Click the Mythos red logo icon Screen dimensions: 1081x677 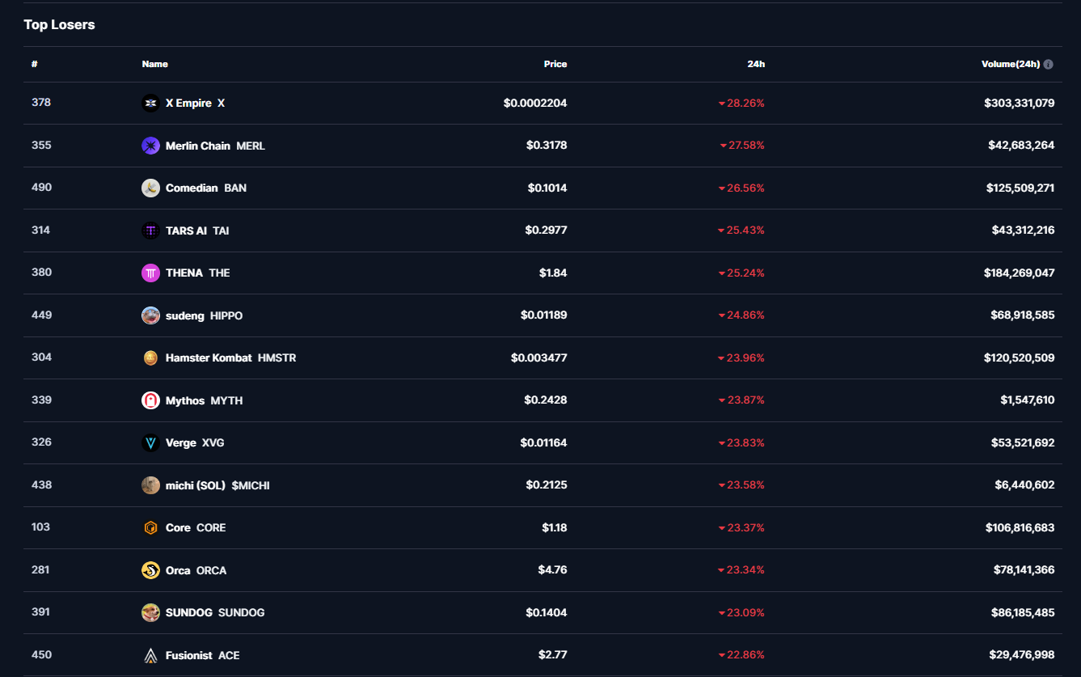pyautogui.click(x=150, y=400)
